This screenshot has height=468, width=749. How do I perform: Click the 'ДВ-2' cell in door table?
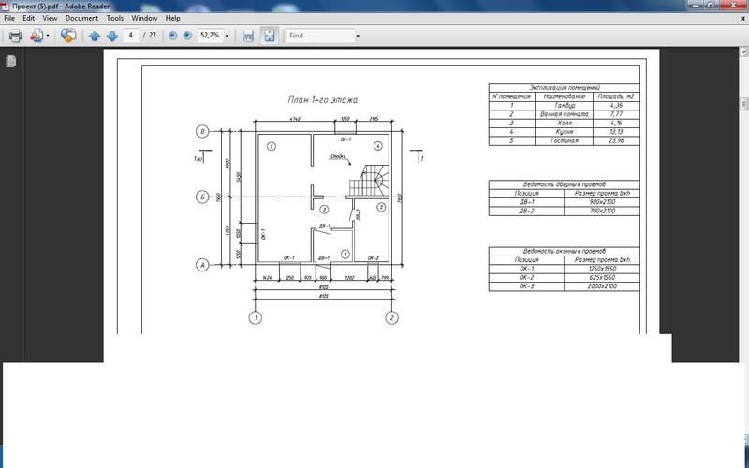pyautogui.click(x=526, y=211)
